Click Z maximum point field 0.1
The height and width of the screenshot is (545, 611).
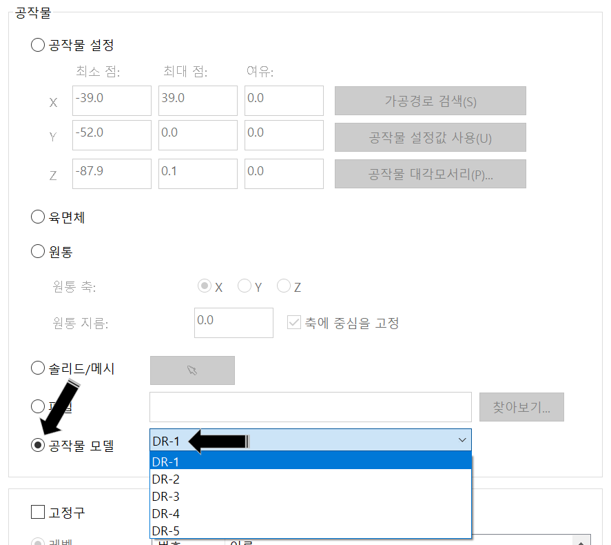(x=198, y=174)
